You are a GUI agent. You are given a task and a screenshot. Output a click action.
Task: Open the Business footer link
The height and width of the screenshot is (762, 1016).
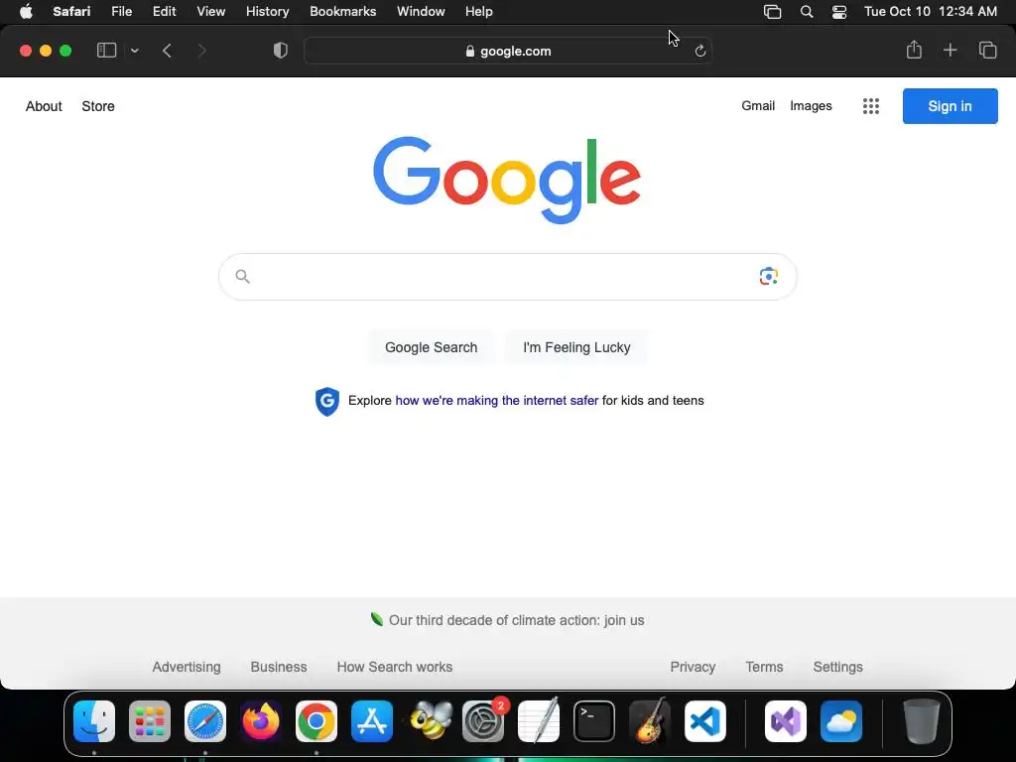coord(279,667)
